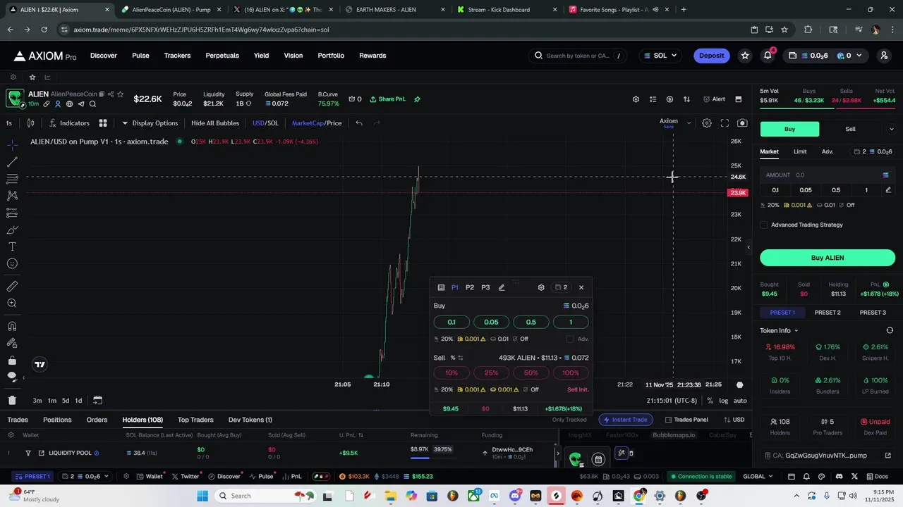The image size is (903, 507).
Task: Open contract address in external explorer
Action: pyautogui.click(x=888, y=456)
